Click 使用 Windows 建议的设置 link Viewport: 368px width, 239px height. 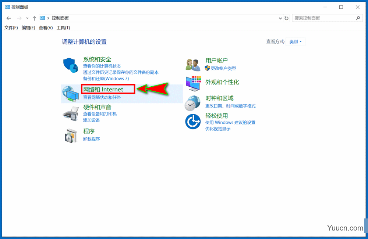point(230,122)
